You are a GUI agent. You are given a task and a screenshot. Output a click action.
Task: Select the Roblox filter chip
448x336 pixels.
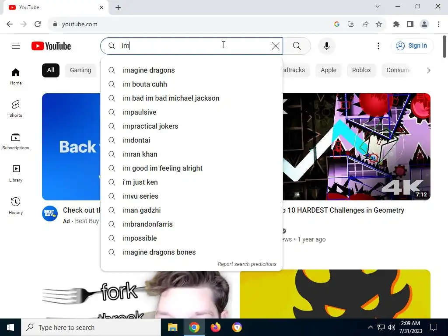click(361, 70)
